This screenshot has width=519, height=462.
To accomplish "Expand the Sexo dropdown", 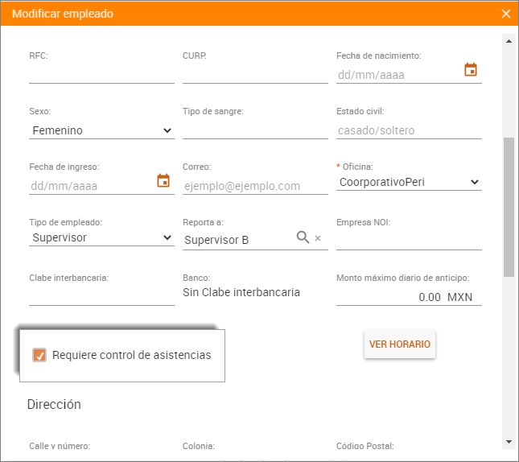I will coord(101,130).
